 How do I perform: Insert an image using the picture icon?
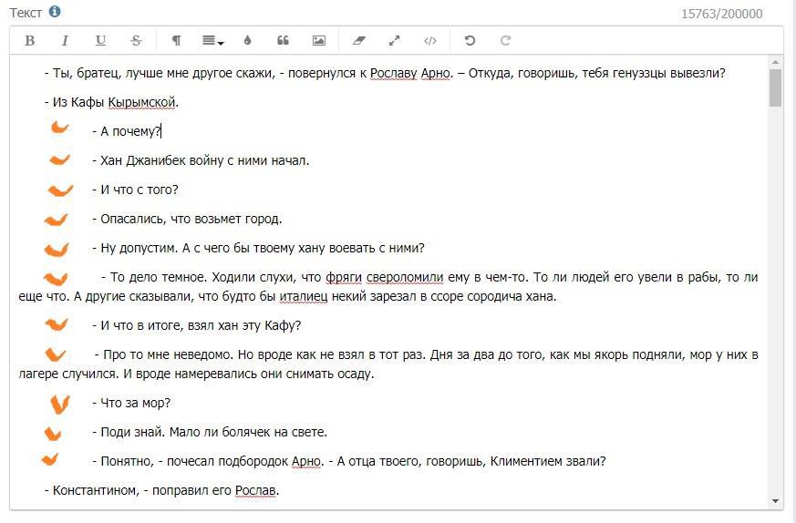click(x=318, y=40)
